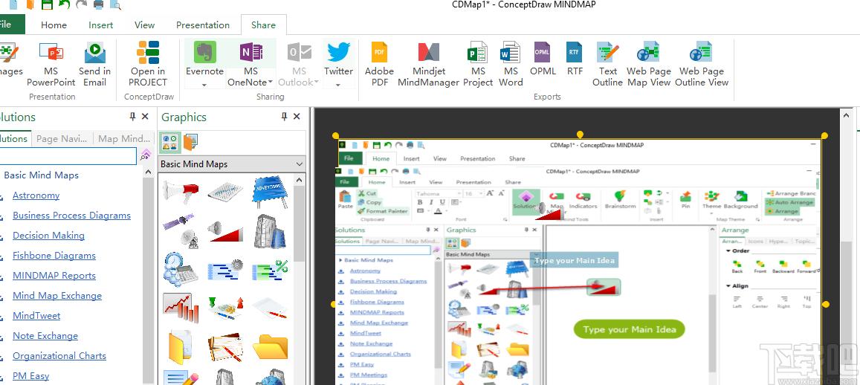Print the map from quick access toolbar
Screen dimensions: 860x385
point(98,5)
